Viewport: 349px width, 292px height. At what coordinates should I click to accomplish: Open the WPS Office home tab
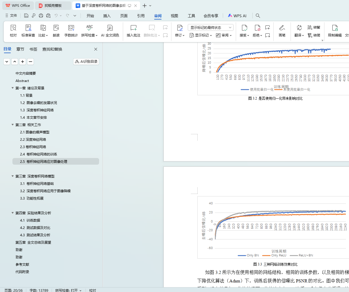click(18, 6)
